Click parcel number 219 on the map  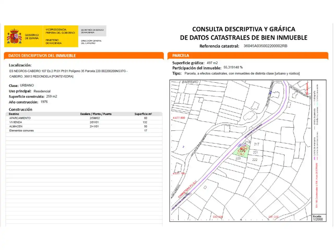(247, 142)
